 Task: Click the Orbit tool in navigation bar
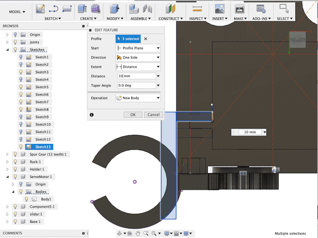coord(120,233)
